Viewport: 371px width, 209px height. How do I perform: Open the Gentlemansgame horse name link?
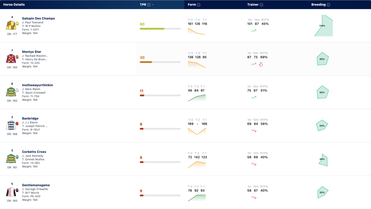coord(36,185)
